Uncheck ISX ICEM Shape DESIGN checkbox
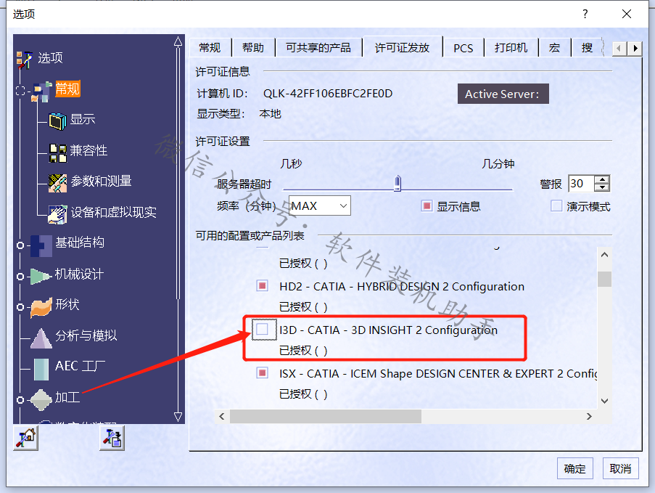The image size is (655, 493). coord(263,372)
